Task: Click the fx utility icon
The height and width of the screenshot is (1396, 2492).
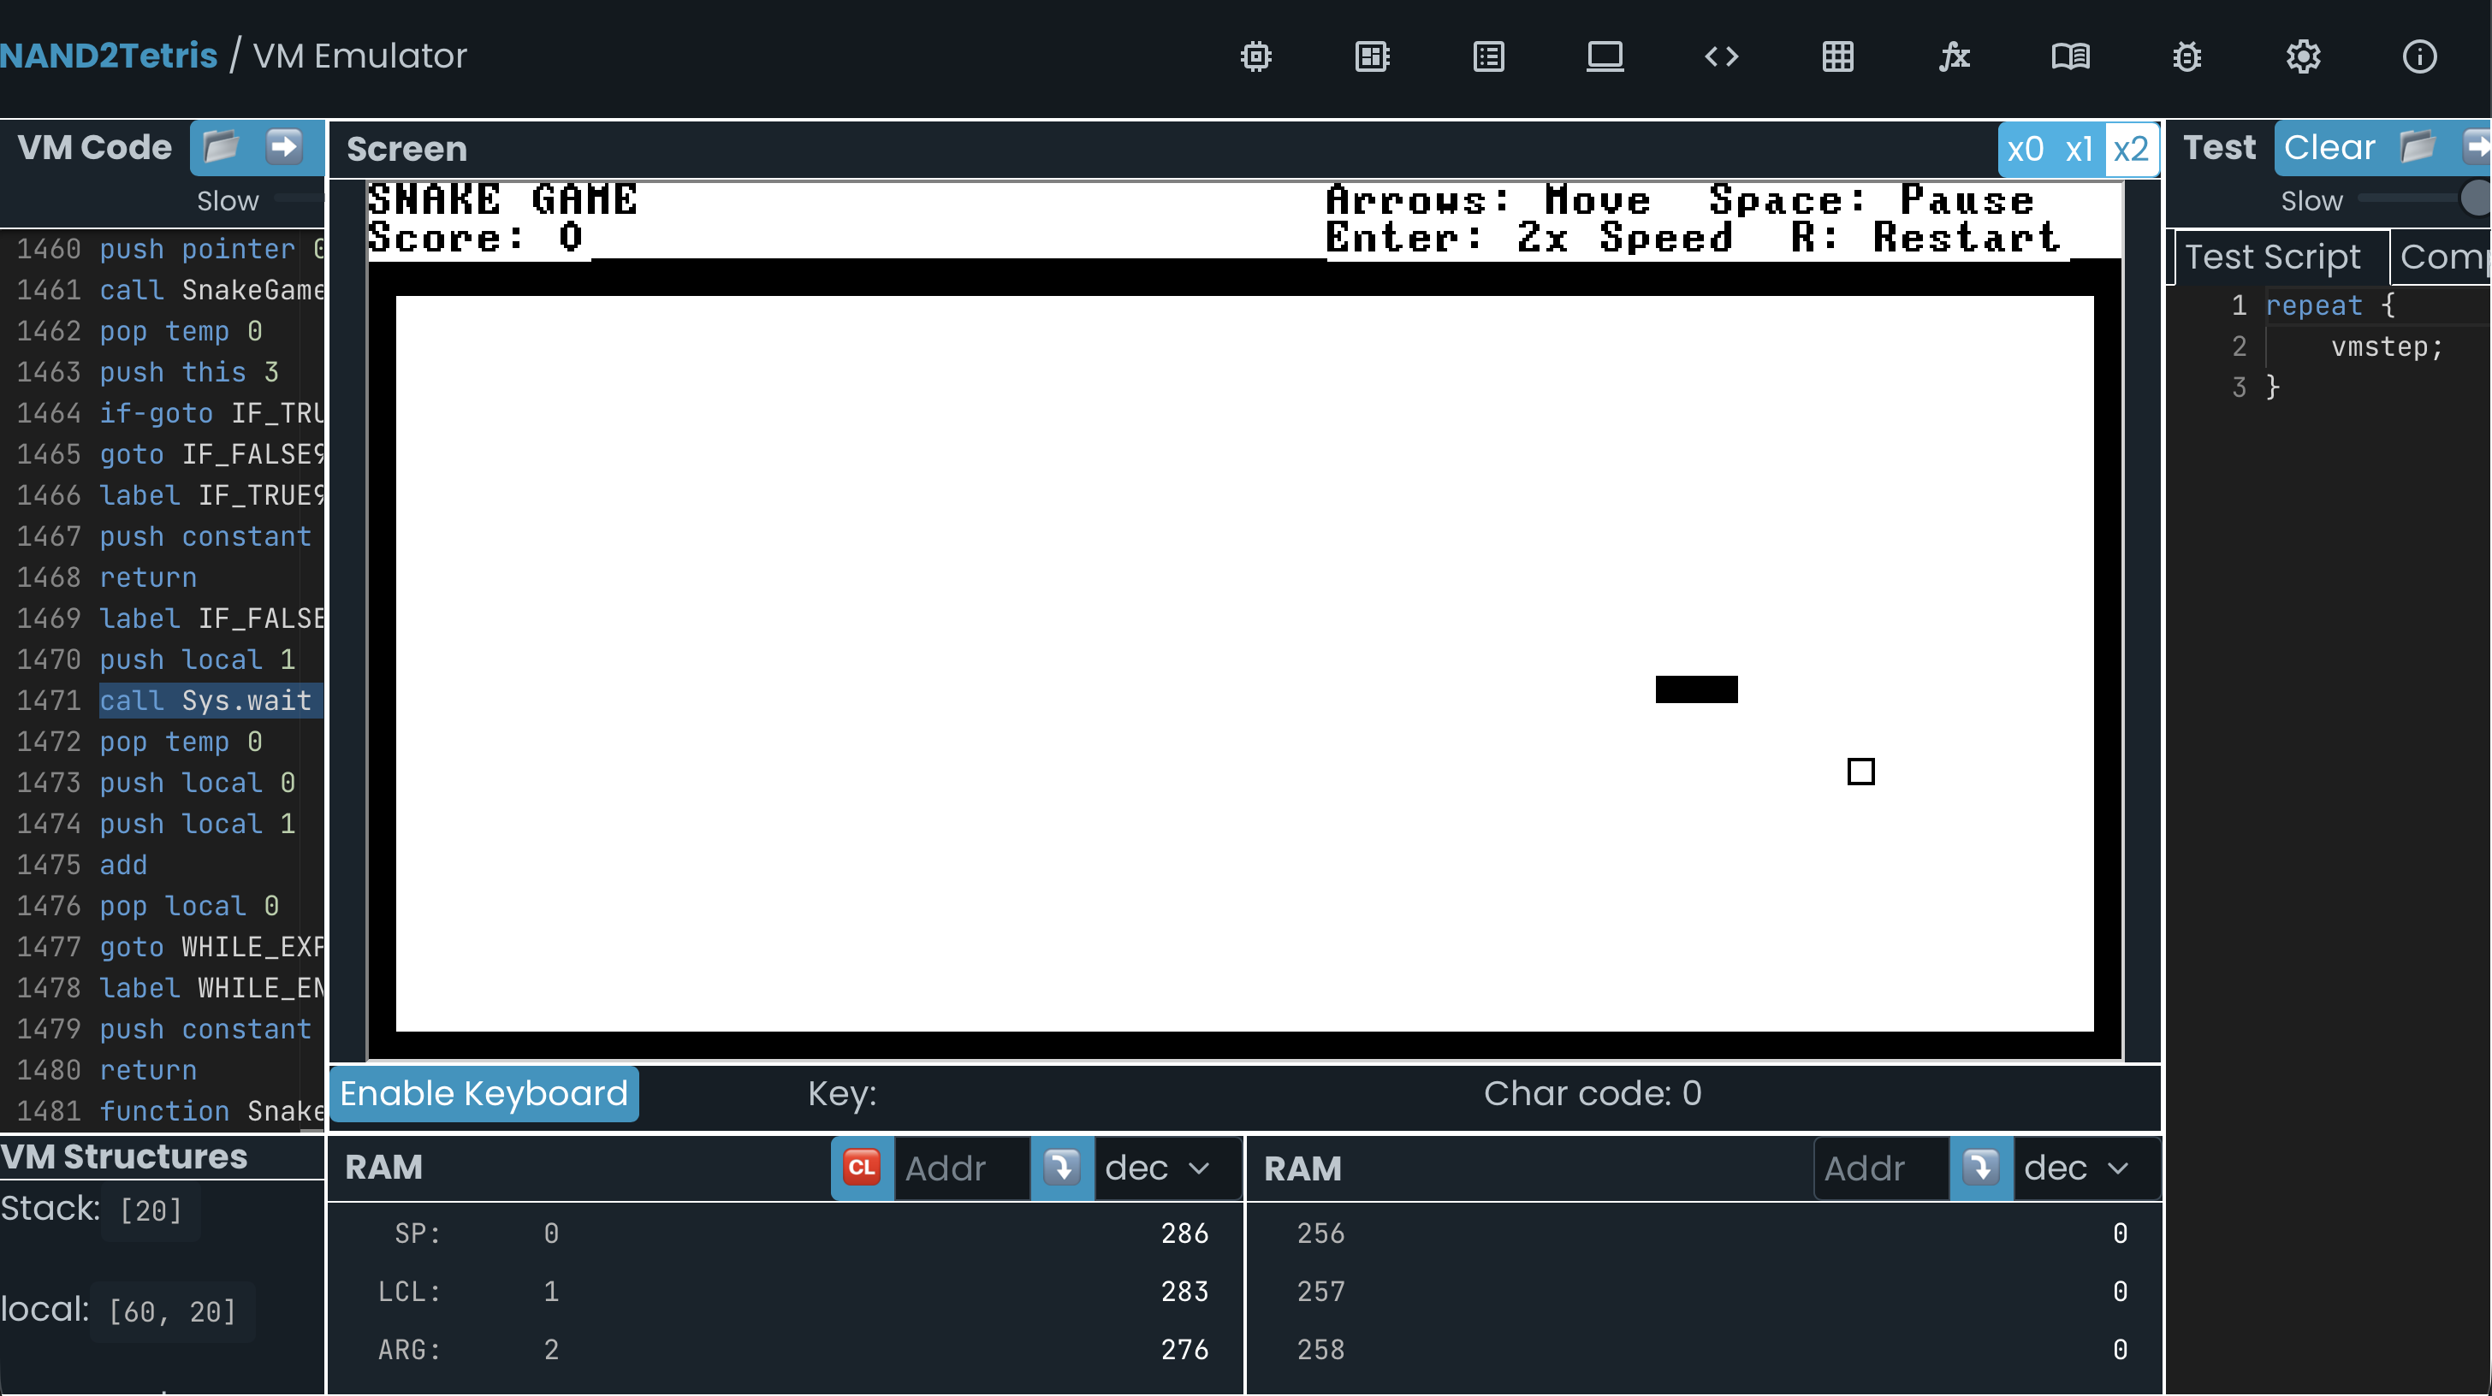Action: pos(1954,56)
